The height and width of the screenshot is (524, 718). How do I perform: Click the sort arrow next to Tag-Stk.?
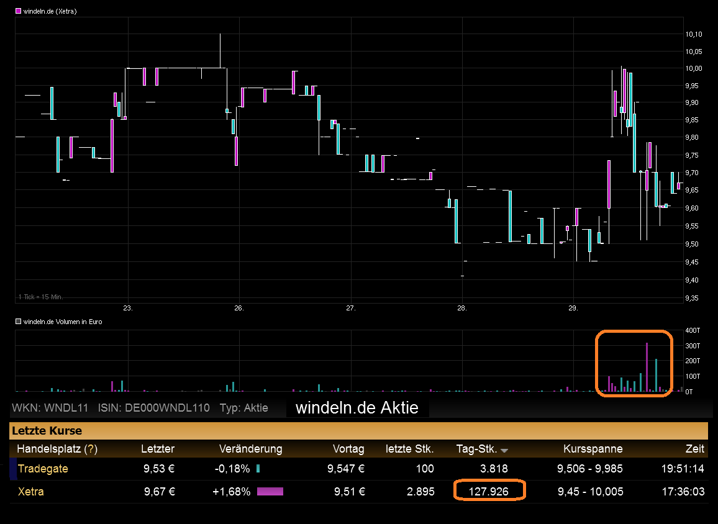click(x=504, y=450)
